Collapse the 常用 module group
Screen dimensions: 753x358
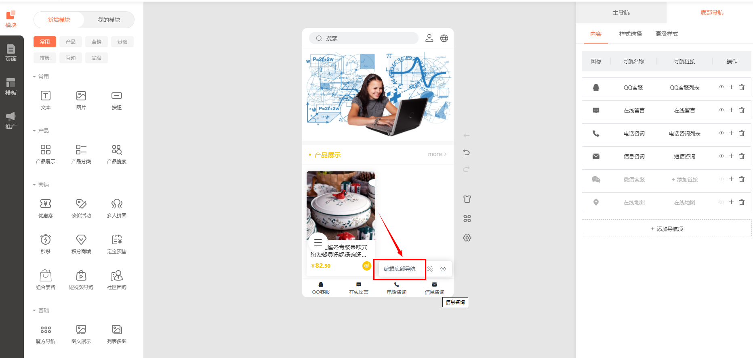[x=34, y=77]
